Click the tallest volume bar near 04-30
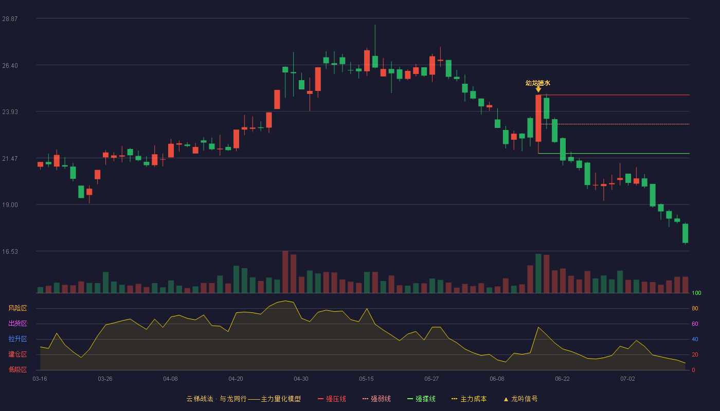720x411 pixels. click(x=285, y=272)
